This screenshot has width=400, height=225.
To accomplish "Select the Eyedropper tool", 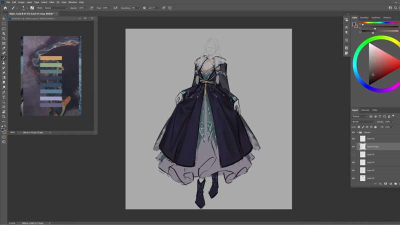I will pos(3,48).
